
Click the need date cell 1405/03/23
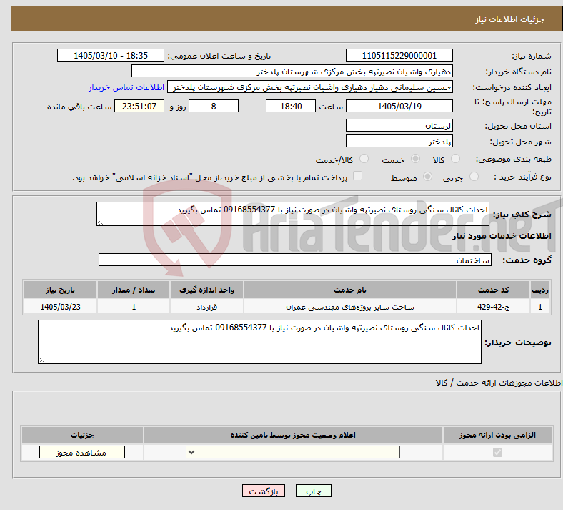click(60, 307)
